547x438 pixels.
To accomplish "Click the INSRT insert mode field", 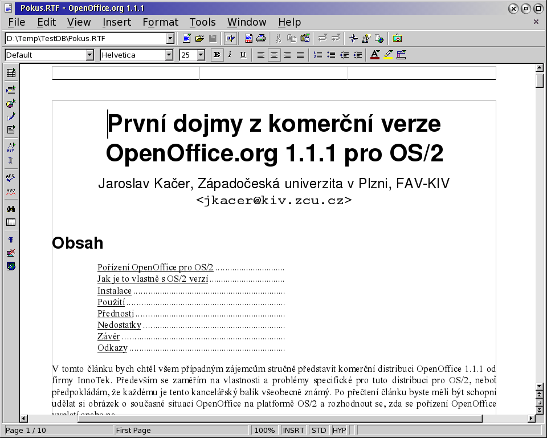I will pyautogui.click(x=293, y=431).
